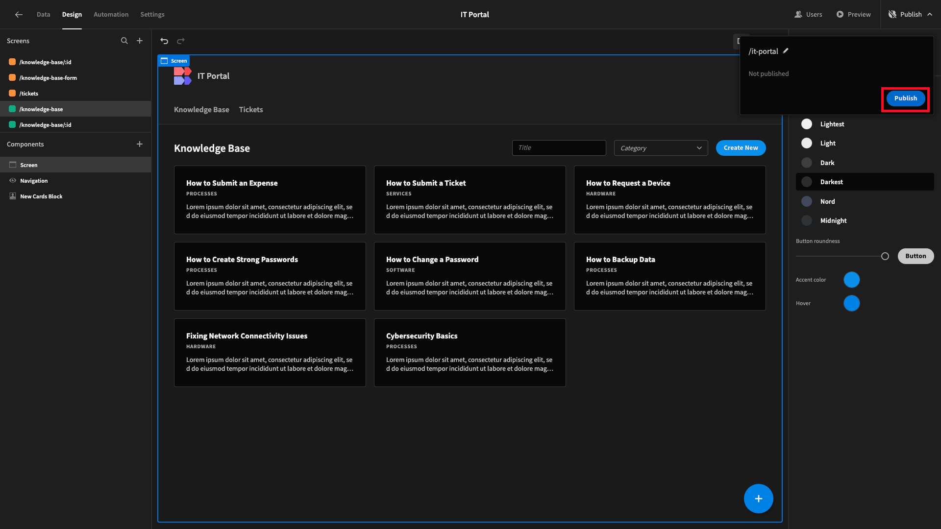941x529 pixels.
Task: Switch to the Settings tab
Action: pos(152,15)
